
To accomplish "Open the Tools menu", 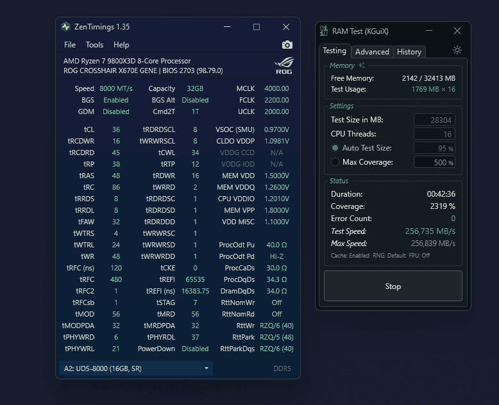I will (94, 45).
